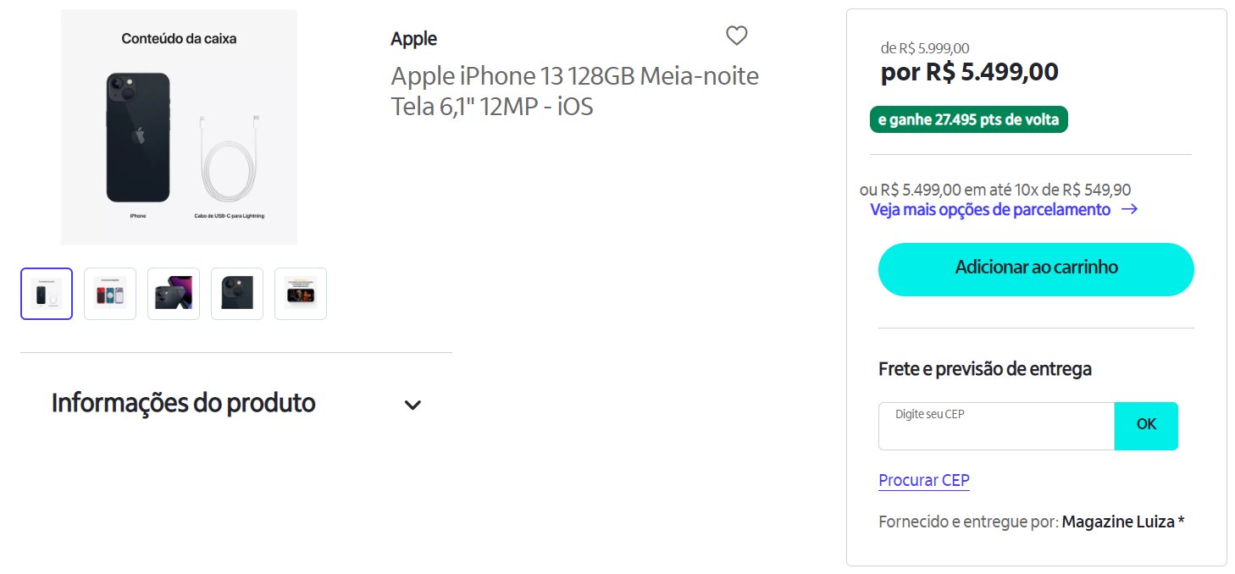Expand Informações do produto chevron
This screenshot has width=1235, height=574.
tap(413, 405)
